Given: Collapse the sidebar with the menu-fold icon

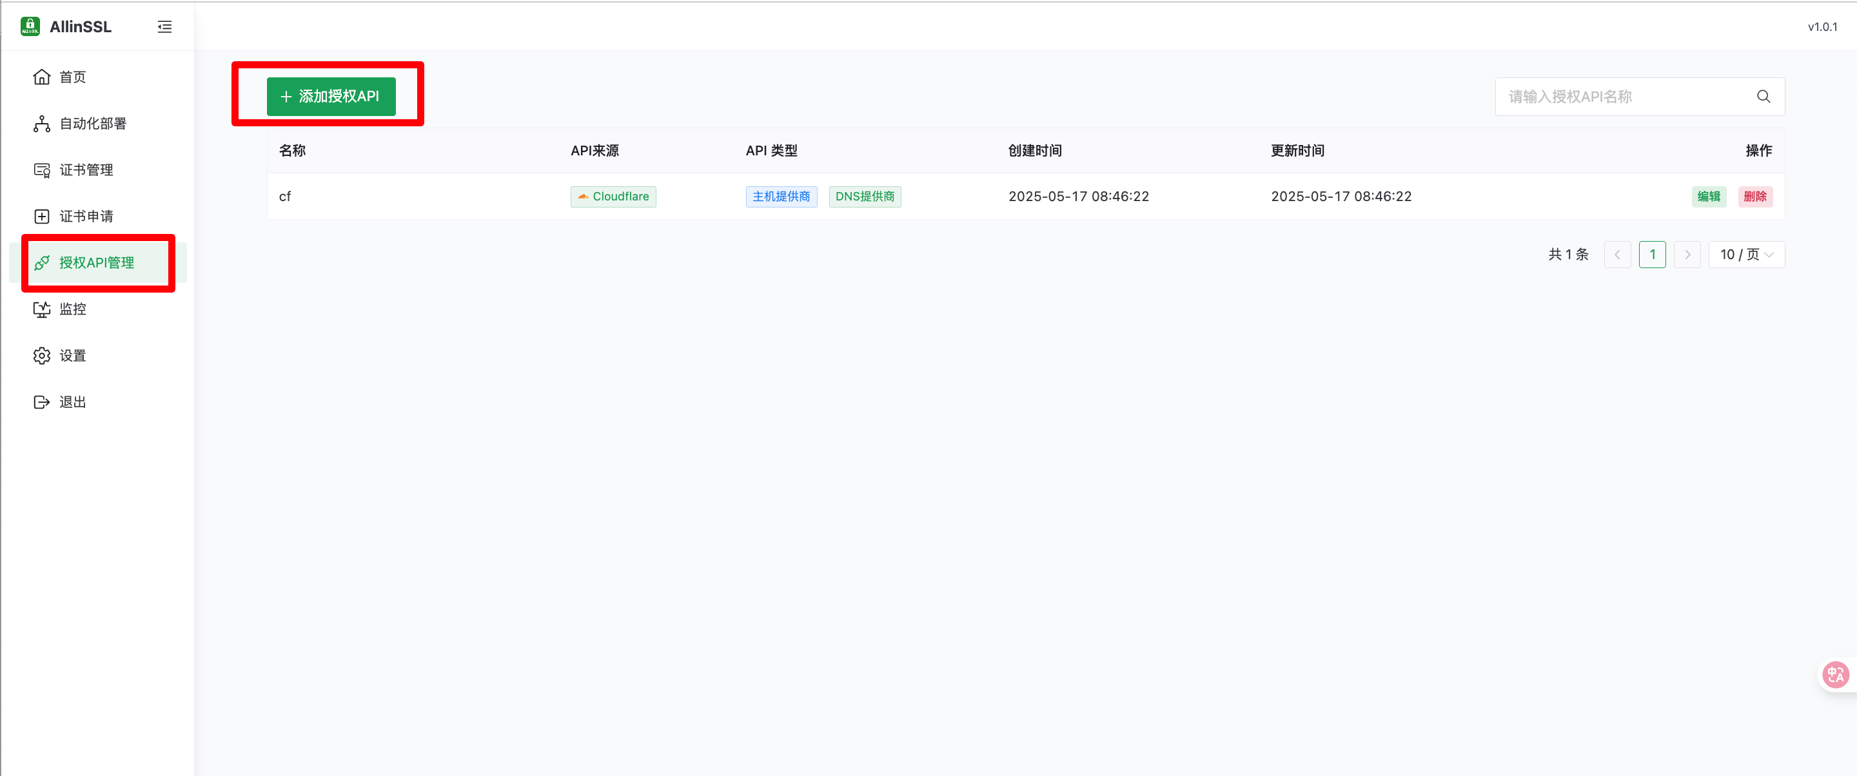Looking at the screenshot, I should (x=164, y=26).
